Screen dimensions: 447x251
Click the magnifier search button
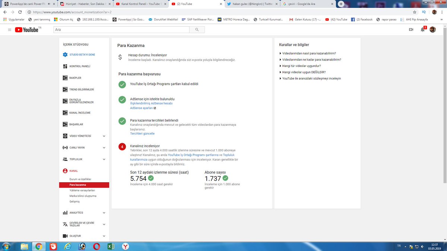pyautogui.click(x=197, y=30)
